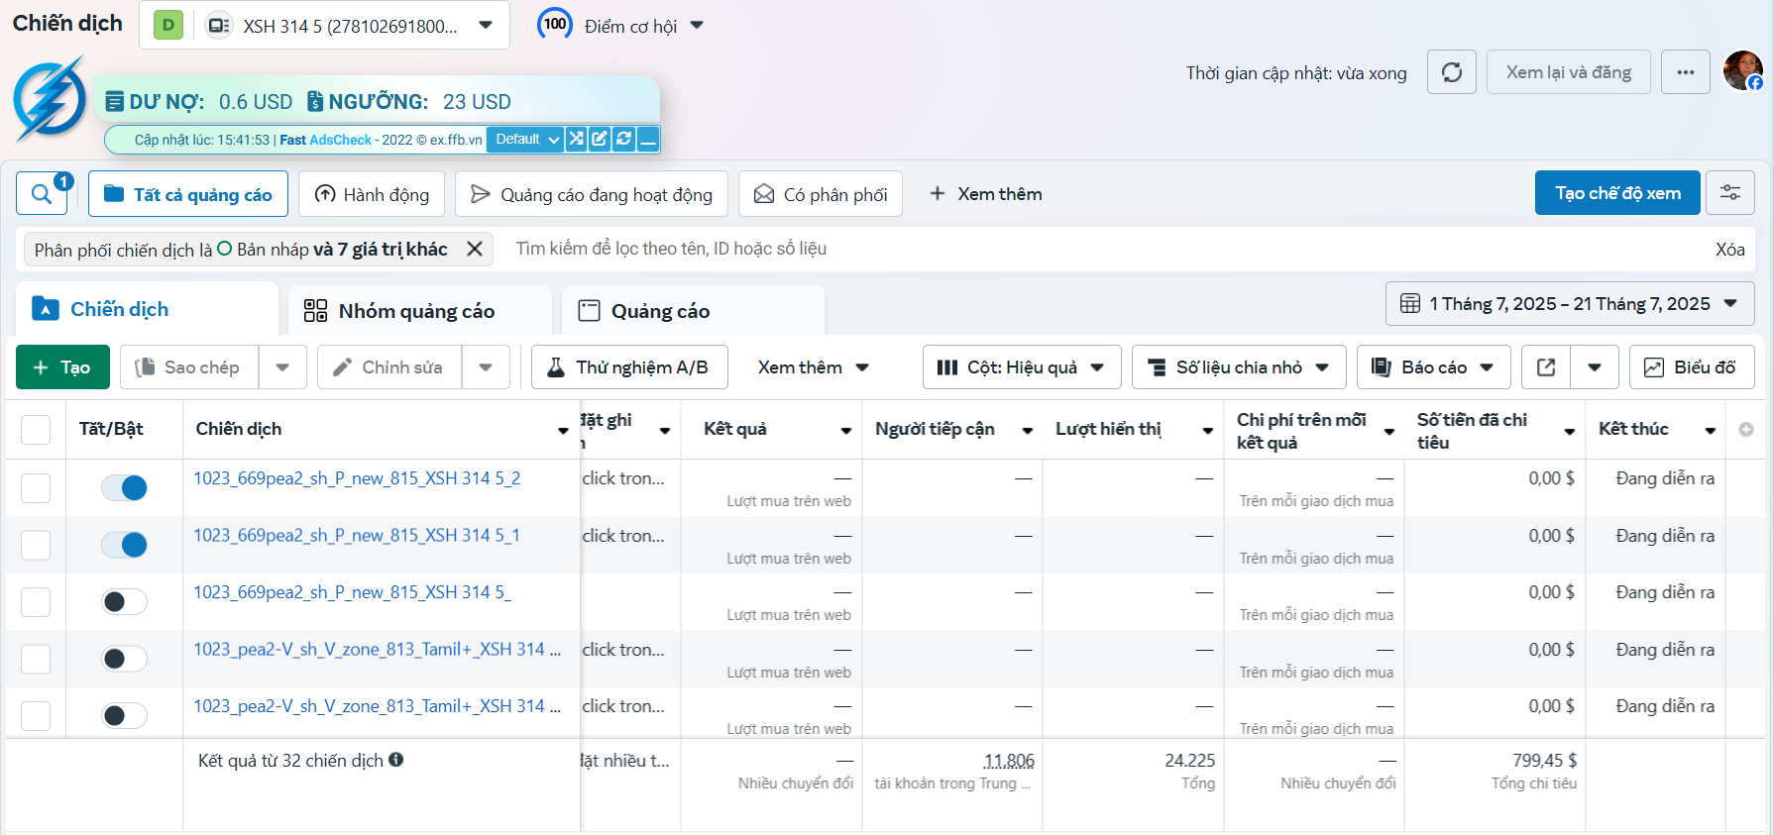
Task: Open campaign link 1023_669pea2_sh_P_new_815_XSH 314 5_2
Action: point(357,478)
